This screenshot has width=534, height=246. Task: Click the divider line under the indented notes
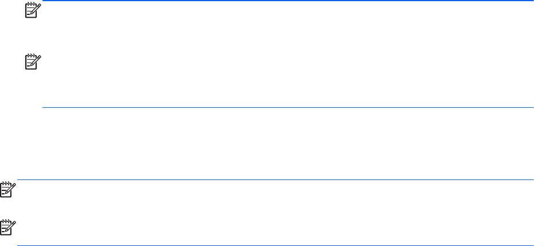287,108
